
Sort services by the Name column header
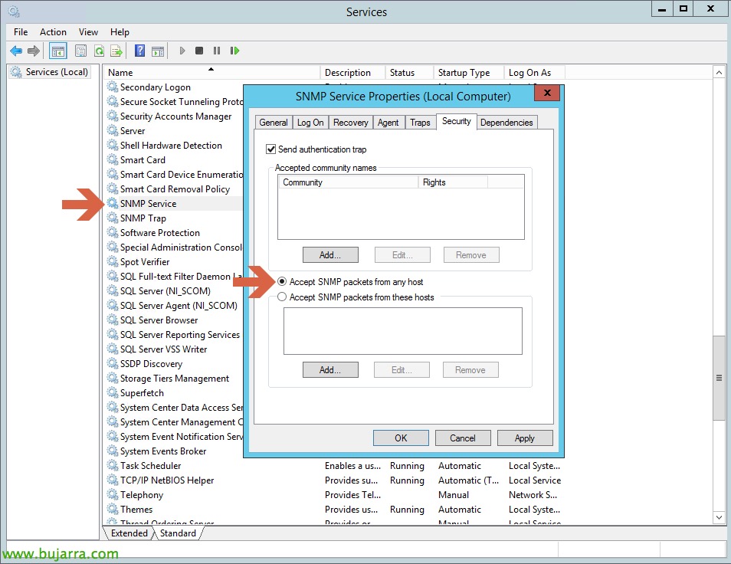(x=211, y=72)
